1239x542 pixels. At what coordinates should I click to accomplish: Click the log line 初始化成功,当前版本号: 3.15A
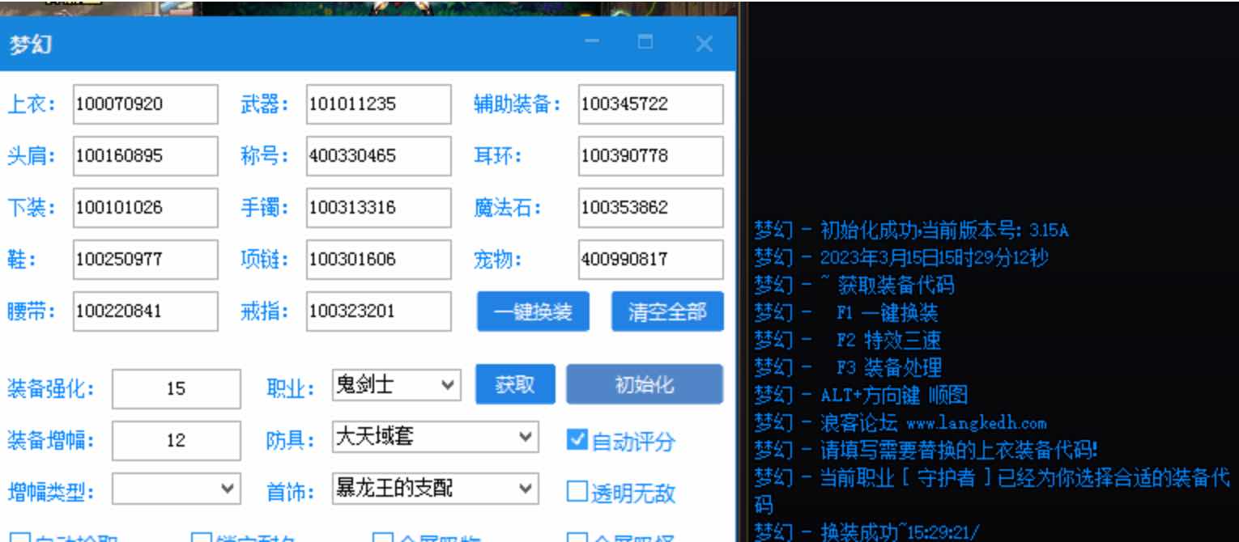911,231
